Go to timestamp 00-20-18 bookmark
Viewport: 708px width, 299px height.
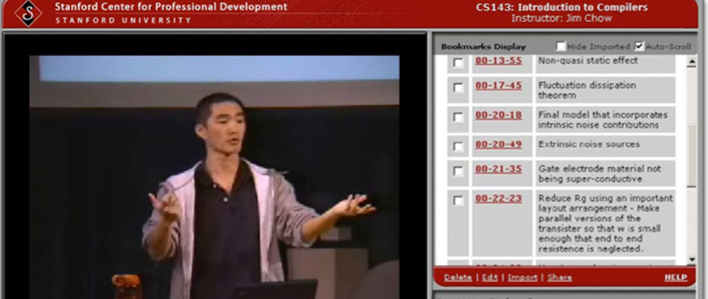[498, 115]
